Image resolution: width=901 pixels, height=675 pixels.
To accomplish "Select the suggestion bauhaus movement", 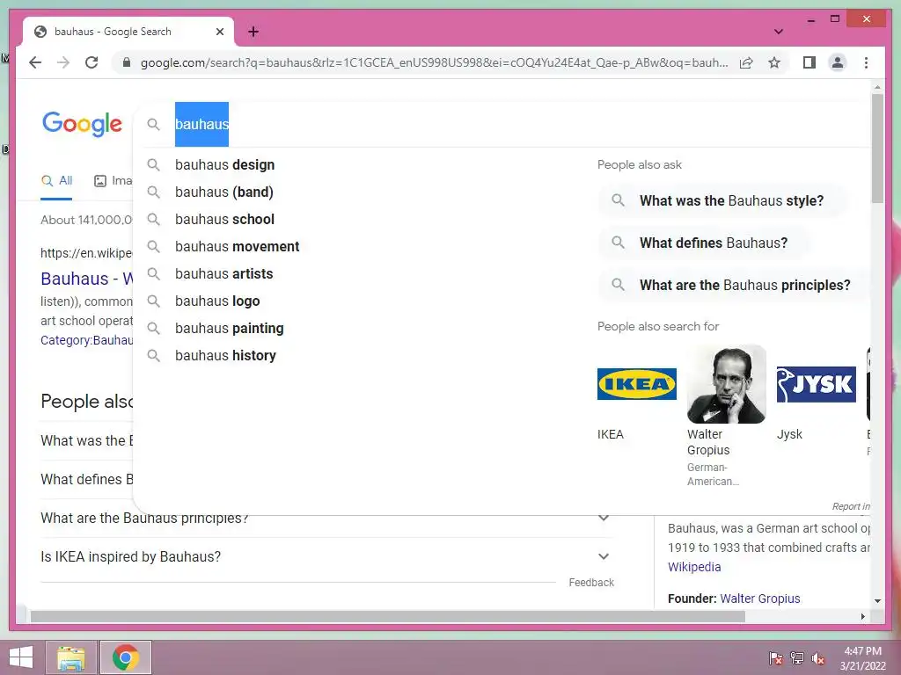I will click(238, 246).
